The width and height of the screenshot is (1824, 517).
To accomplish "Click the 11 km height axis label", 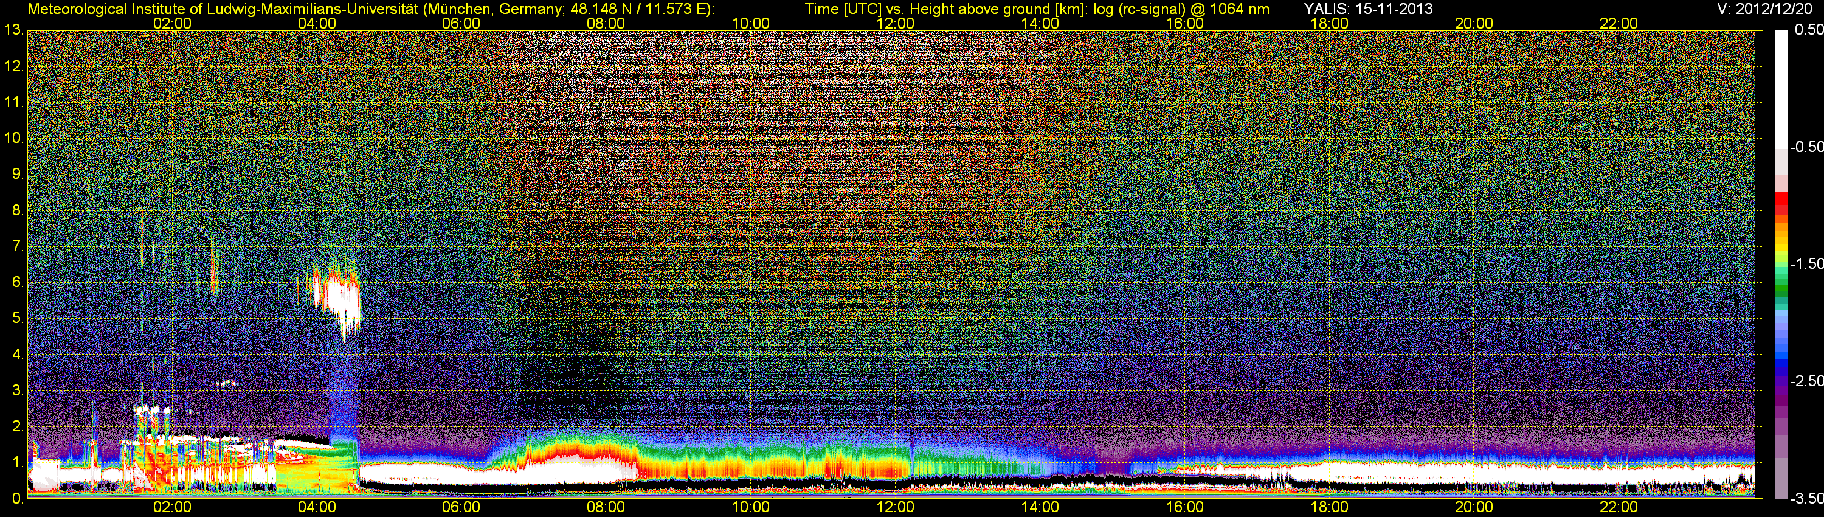I will pyautogui.click(x=13, y=103).
